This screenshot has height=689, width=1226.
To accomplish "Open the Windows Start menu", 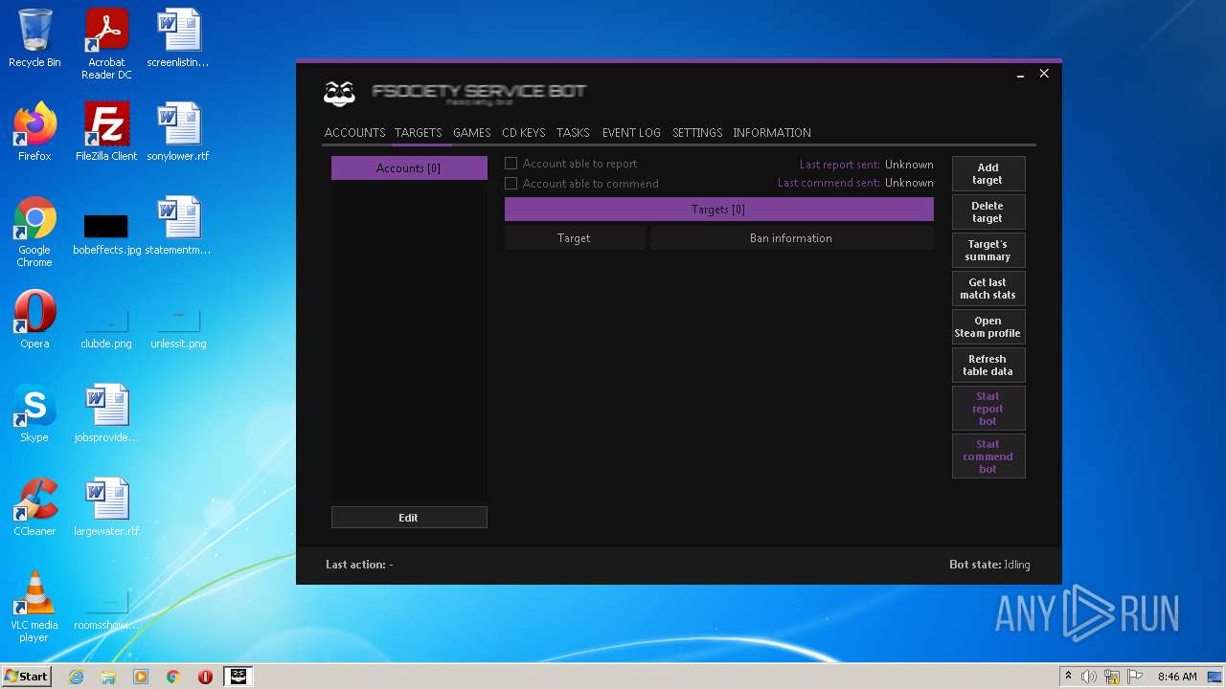I will [x=26, y=677].
